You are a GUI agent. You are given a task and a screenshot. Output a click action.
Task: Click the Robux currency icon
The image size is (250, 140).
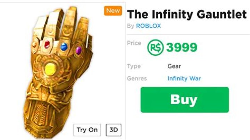(x=155, y=47)
